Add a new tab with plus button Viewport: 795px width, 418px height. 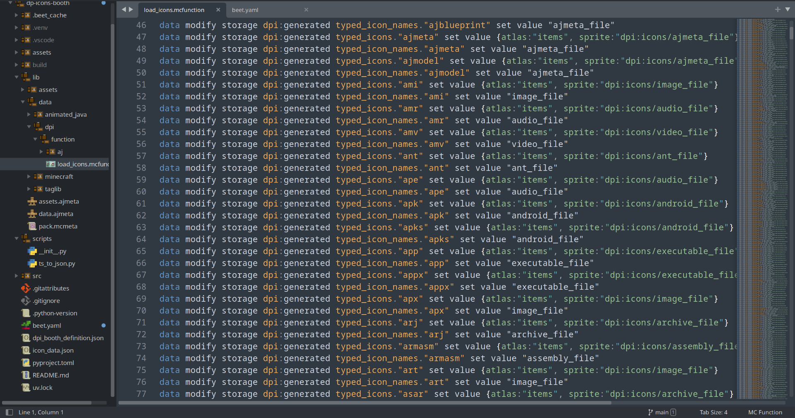click(x=778, y=10)
